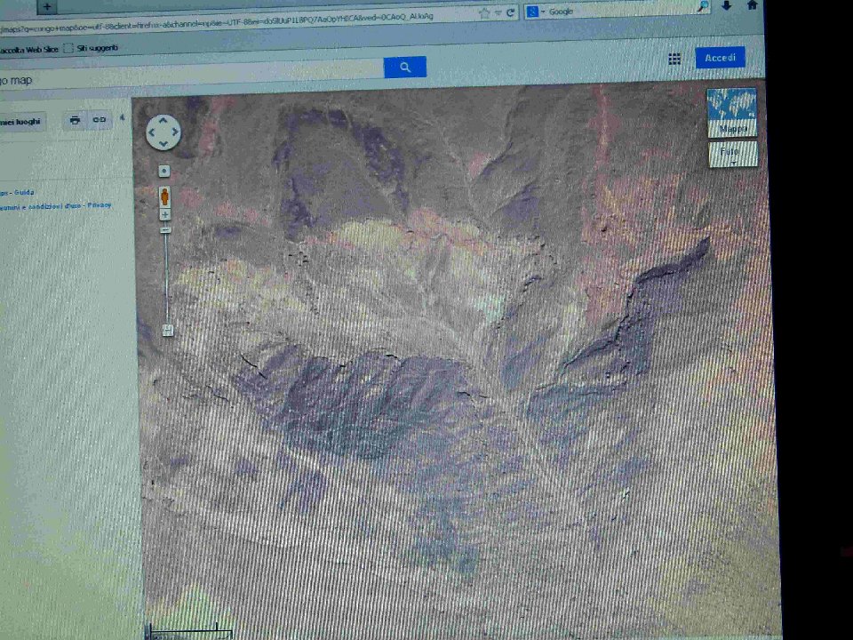Pan the map up with arrow
Screen dimensions: 853x640
point(163,121)
